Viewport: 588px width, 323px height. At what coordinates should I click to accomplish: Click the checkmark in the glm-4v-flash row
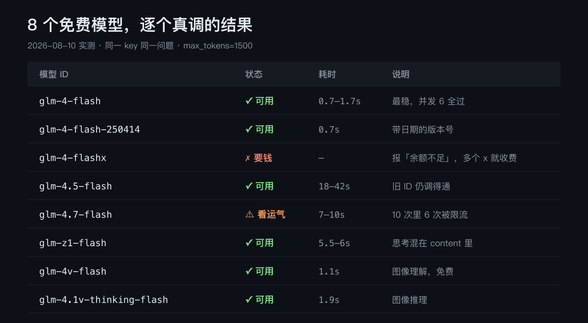(x=249, y=272)
